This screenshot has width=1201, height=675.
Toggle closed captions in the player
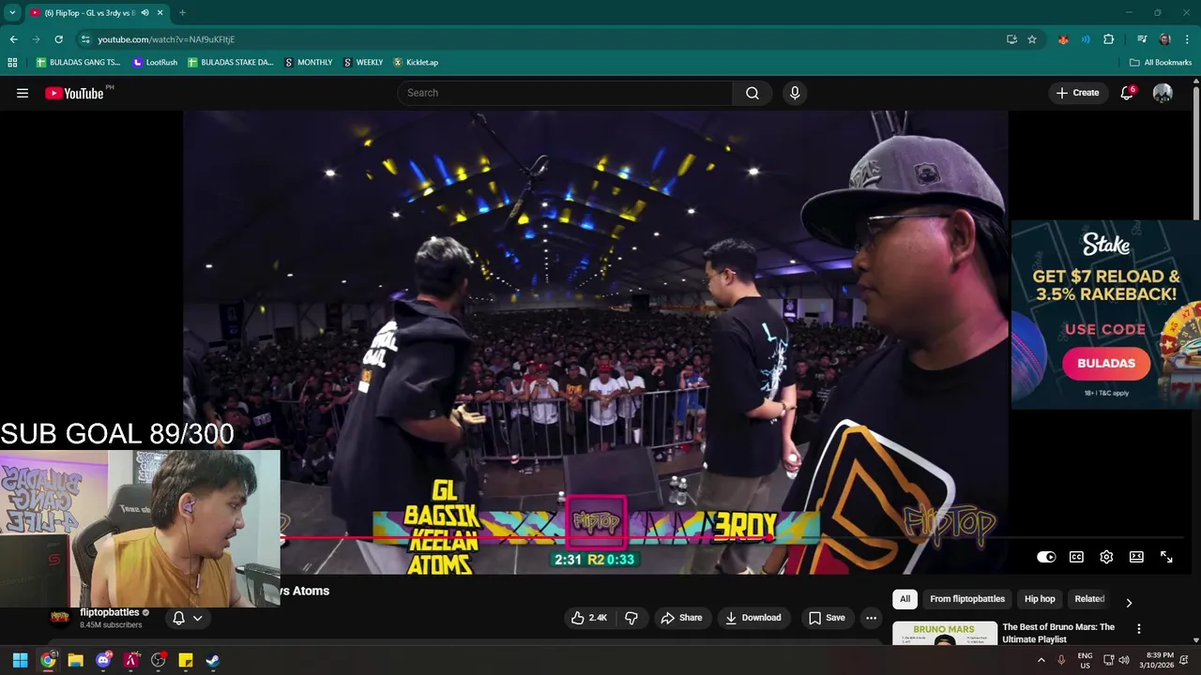point(1076,557)
